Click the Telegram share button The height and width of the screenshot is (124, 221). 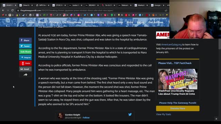(x=25, y=58)
